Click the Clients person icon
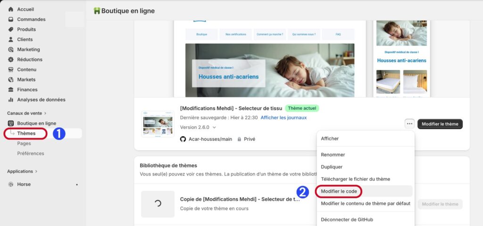483x226 pixels. pos(11,40)
